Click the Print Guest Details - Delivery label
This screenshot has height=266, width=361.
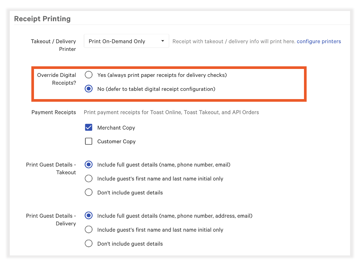tap(51, 220)
